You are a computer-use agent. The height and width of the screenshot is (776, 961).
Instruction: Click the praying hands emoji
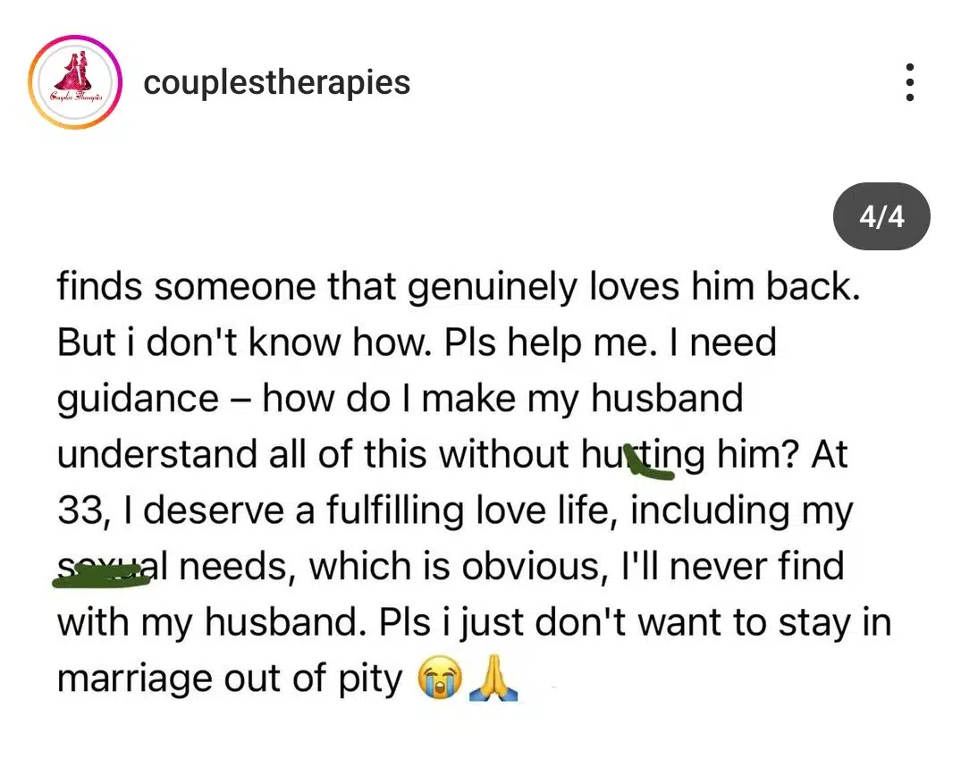(493, 678)
